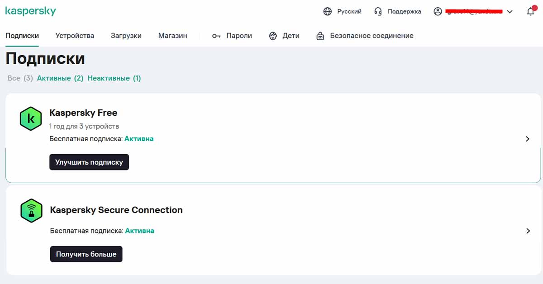This screenshot has height=284, width=543.
Task: Select the Все subscriptions filter
Action: click(x=20, y=78)
